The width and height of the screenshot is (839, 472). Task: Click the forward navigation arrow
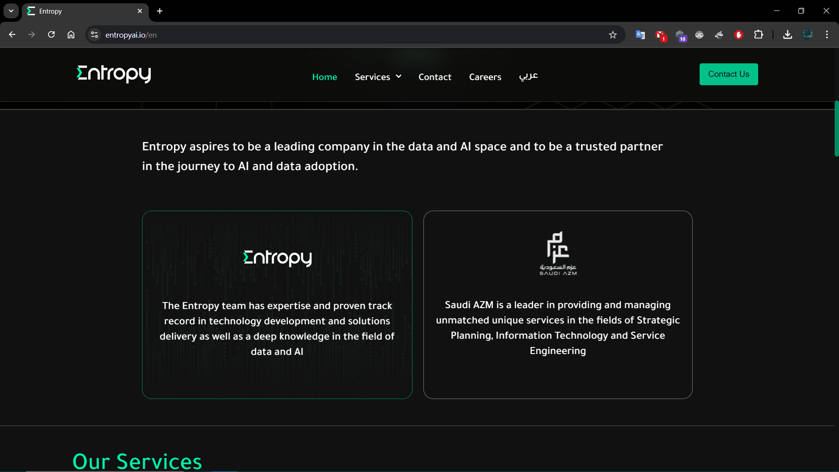[x=31, y=35]
